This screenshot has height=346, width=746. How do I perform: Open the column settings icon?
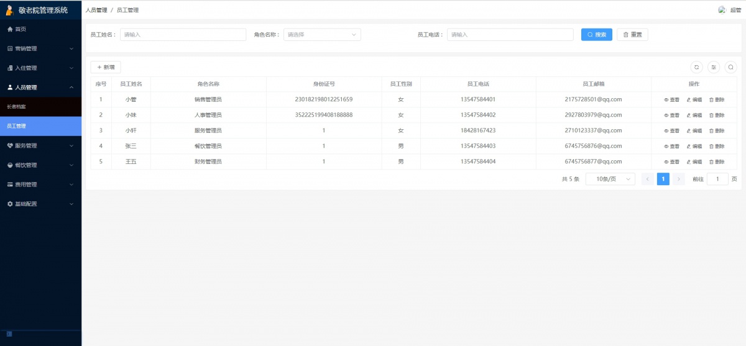tap(714, 67)
